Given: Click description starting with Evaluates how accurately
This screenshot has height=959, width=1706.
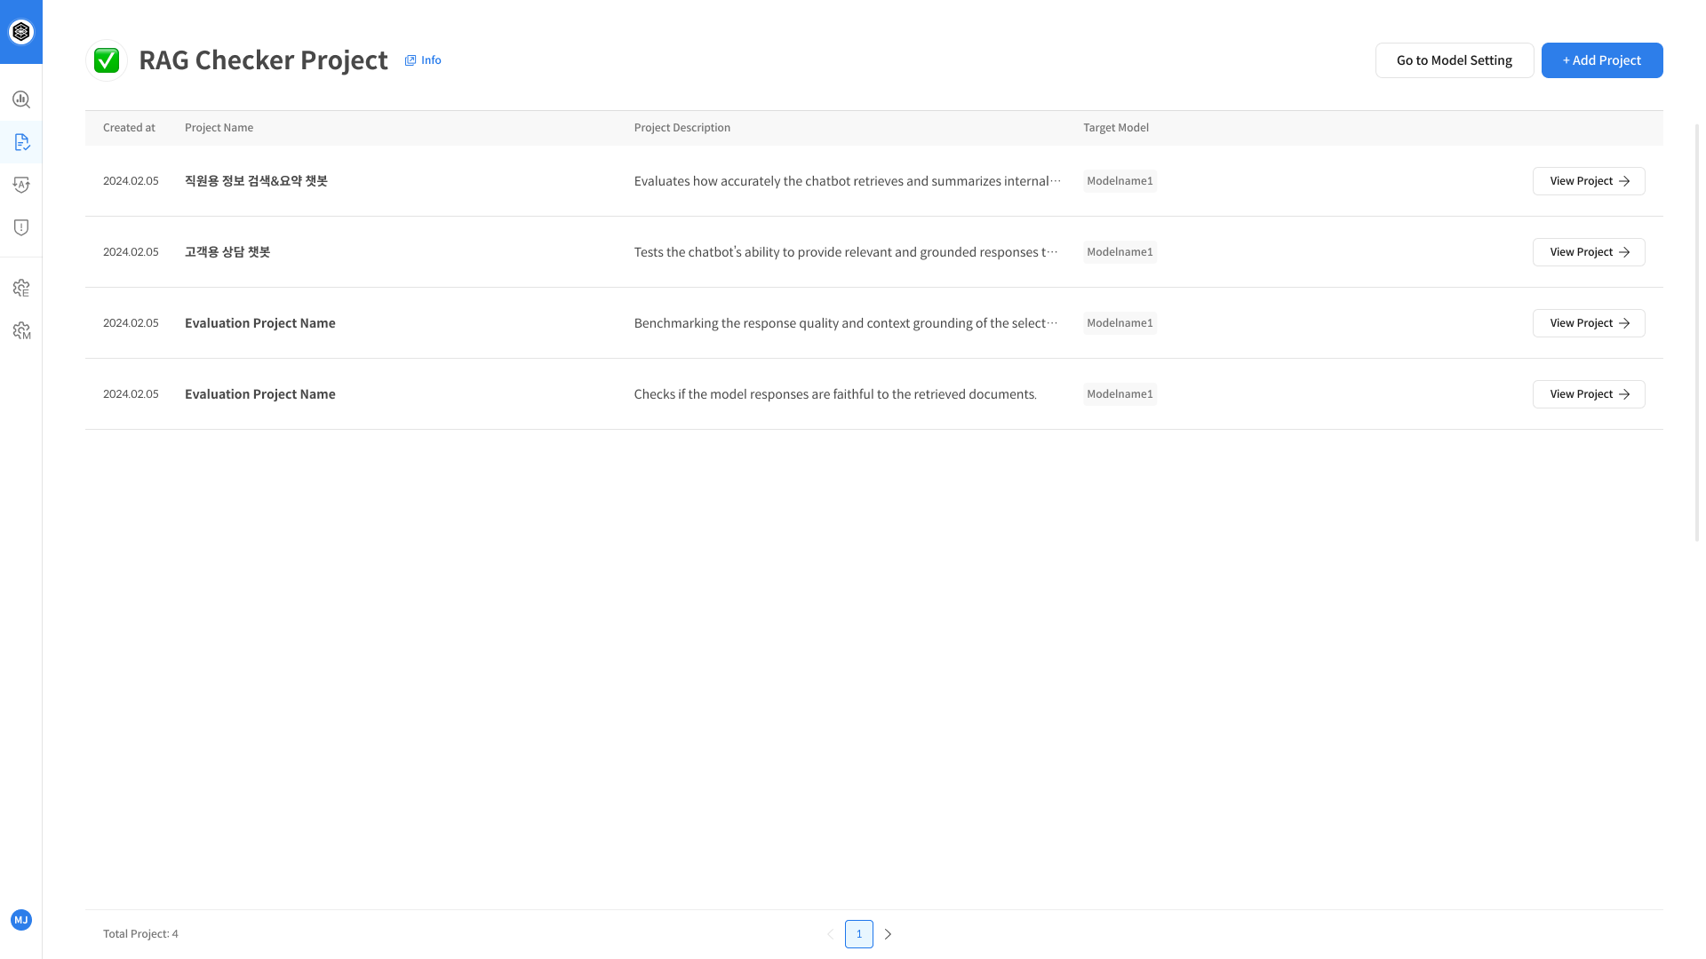Looking at the screenshot, I should point(848,181).
